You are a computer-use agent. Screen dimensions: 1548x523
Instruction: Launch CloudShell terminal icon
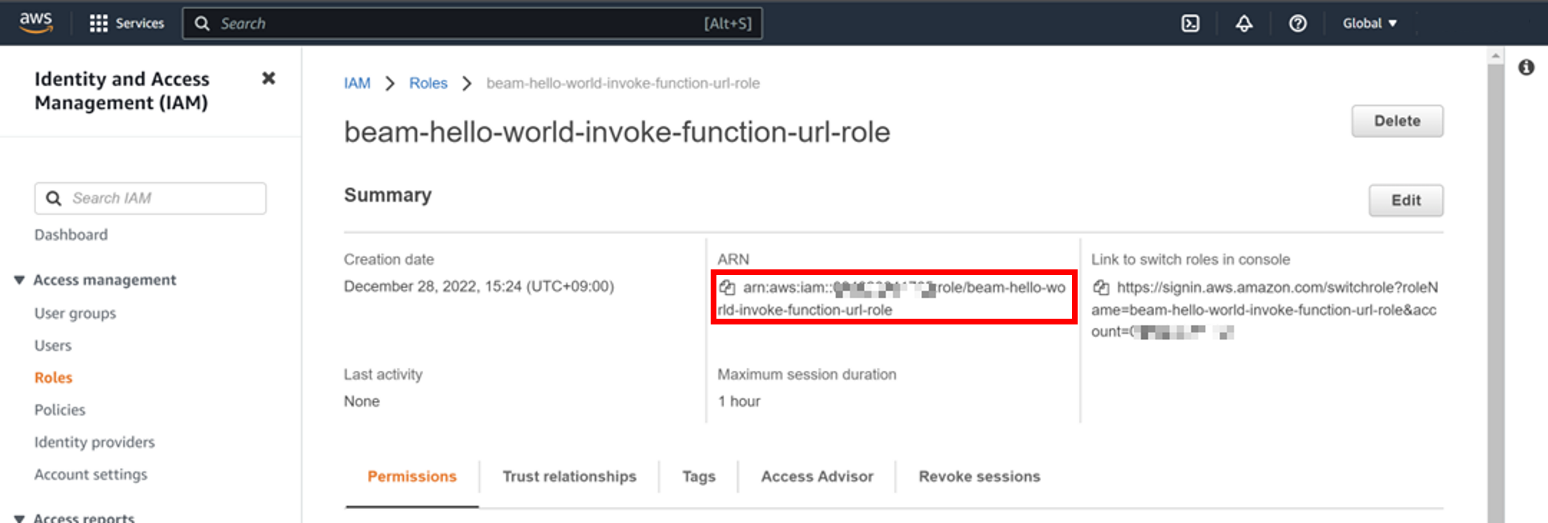click(x=1190, y=23)
